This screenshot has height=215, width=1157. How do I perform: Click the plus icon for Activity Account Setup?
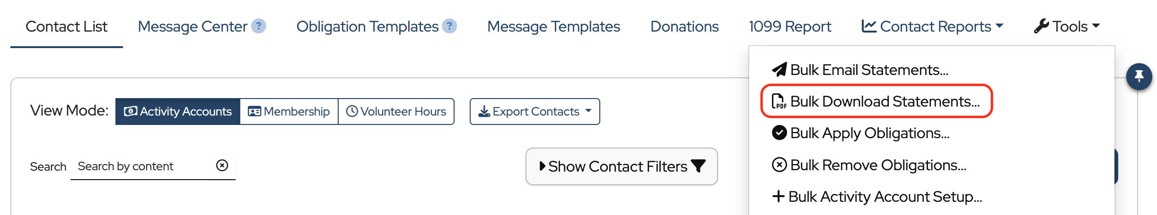(x=778, y=196)
